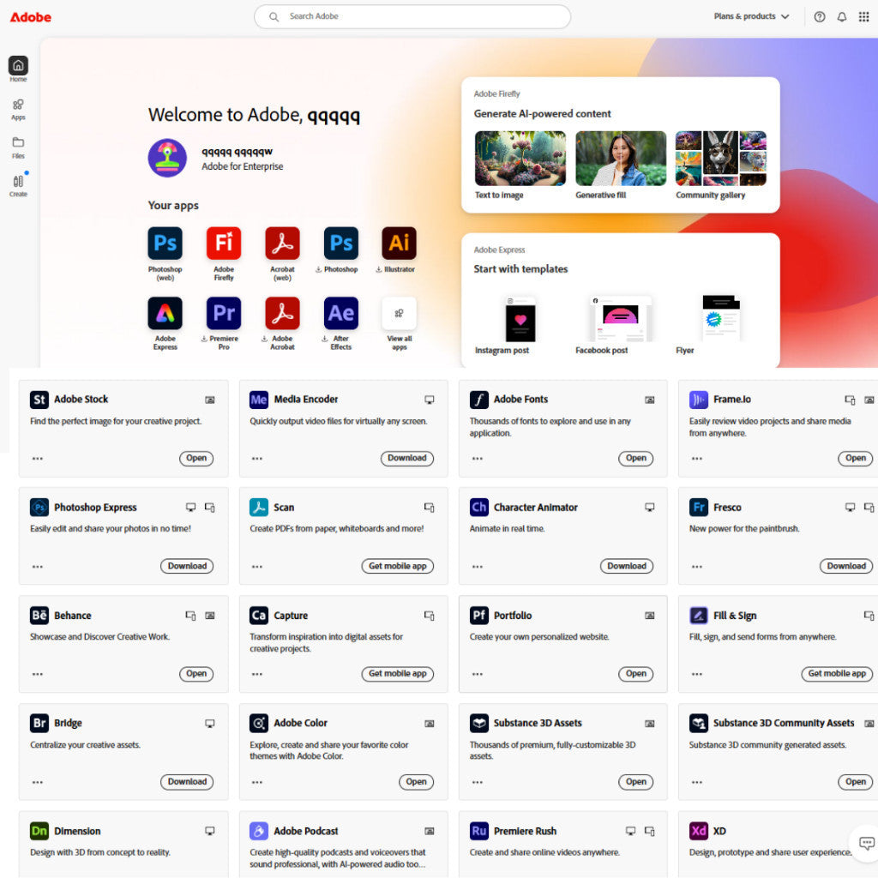
Task: Go to Home in the sidebar
Action: [18, 69]
